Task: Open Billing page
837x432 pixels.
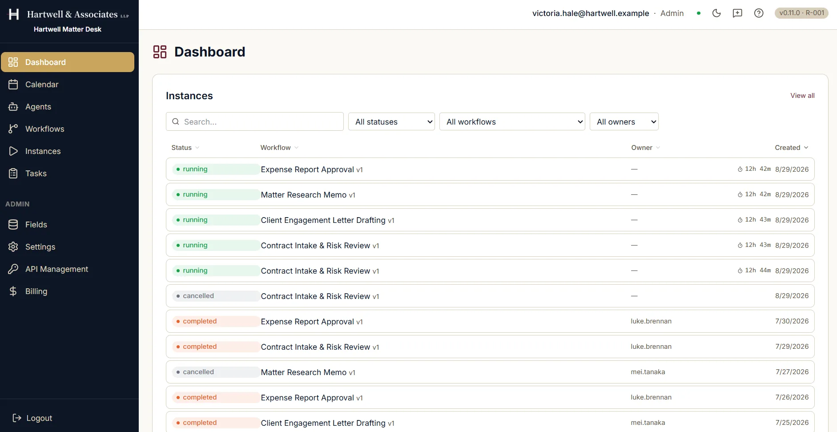Action: (x=68, y=291)
